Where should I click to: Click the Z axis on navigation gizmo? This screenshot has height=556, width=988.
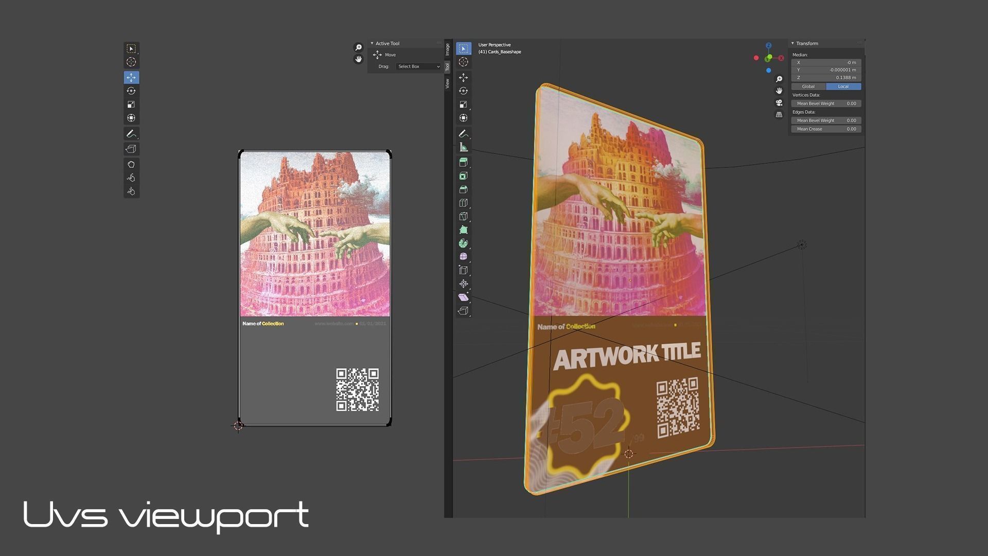pyautogui.click(x=768, y=46)
